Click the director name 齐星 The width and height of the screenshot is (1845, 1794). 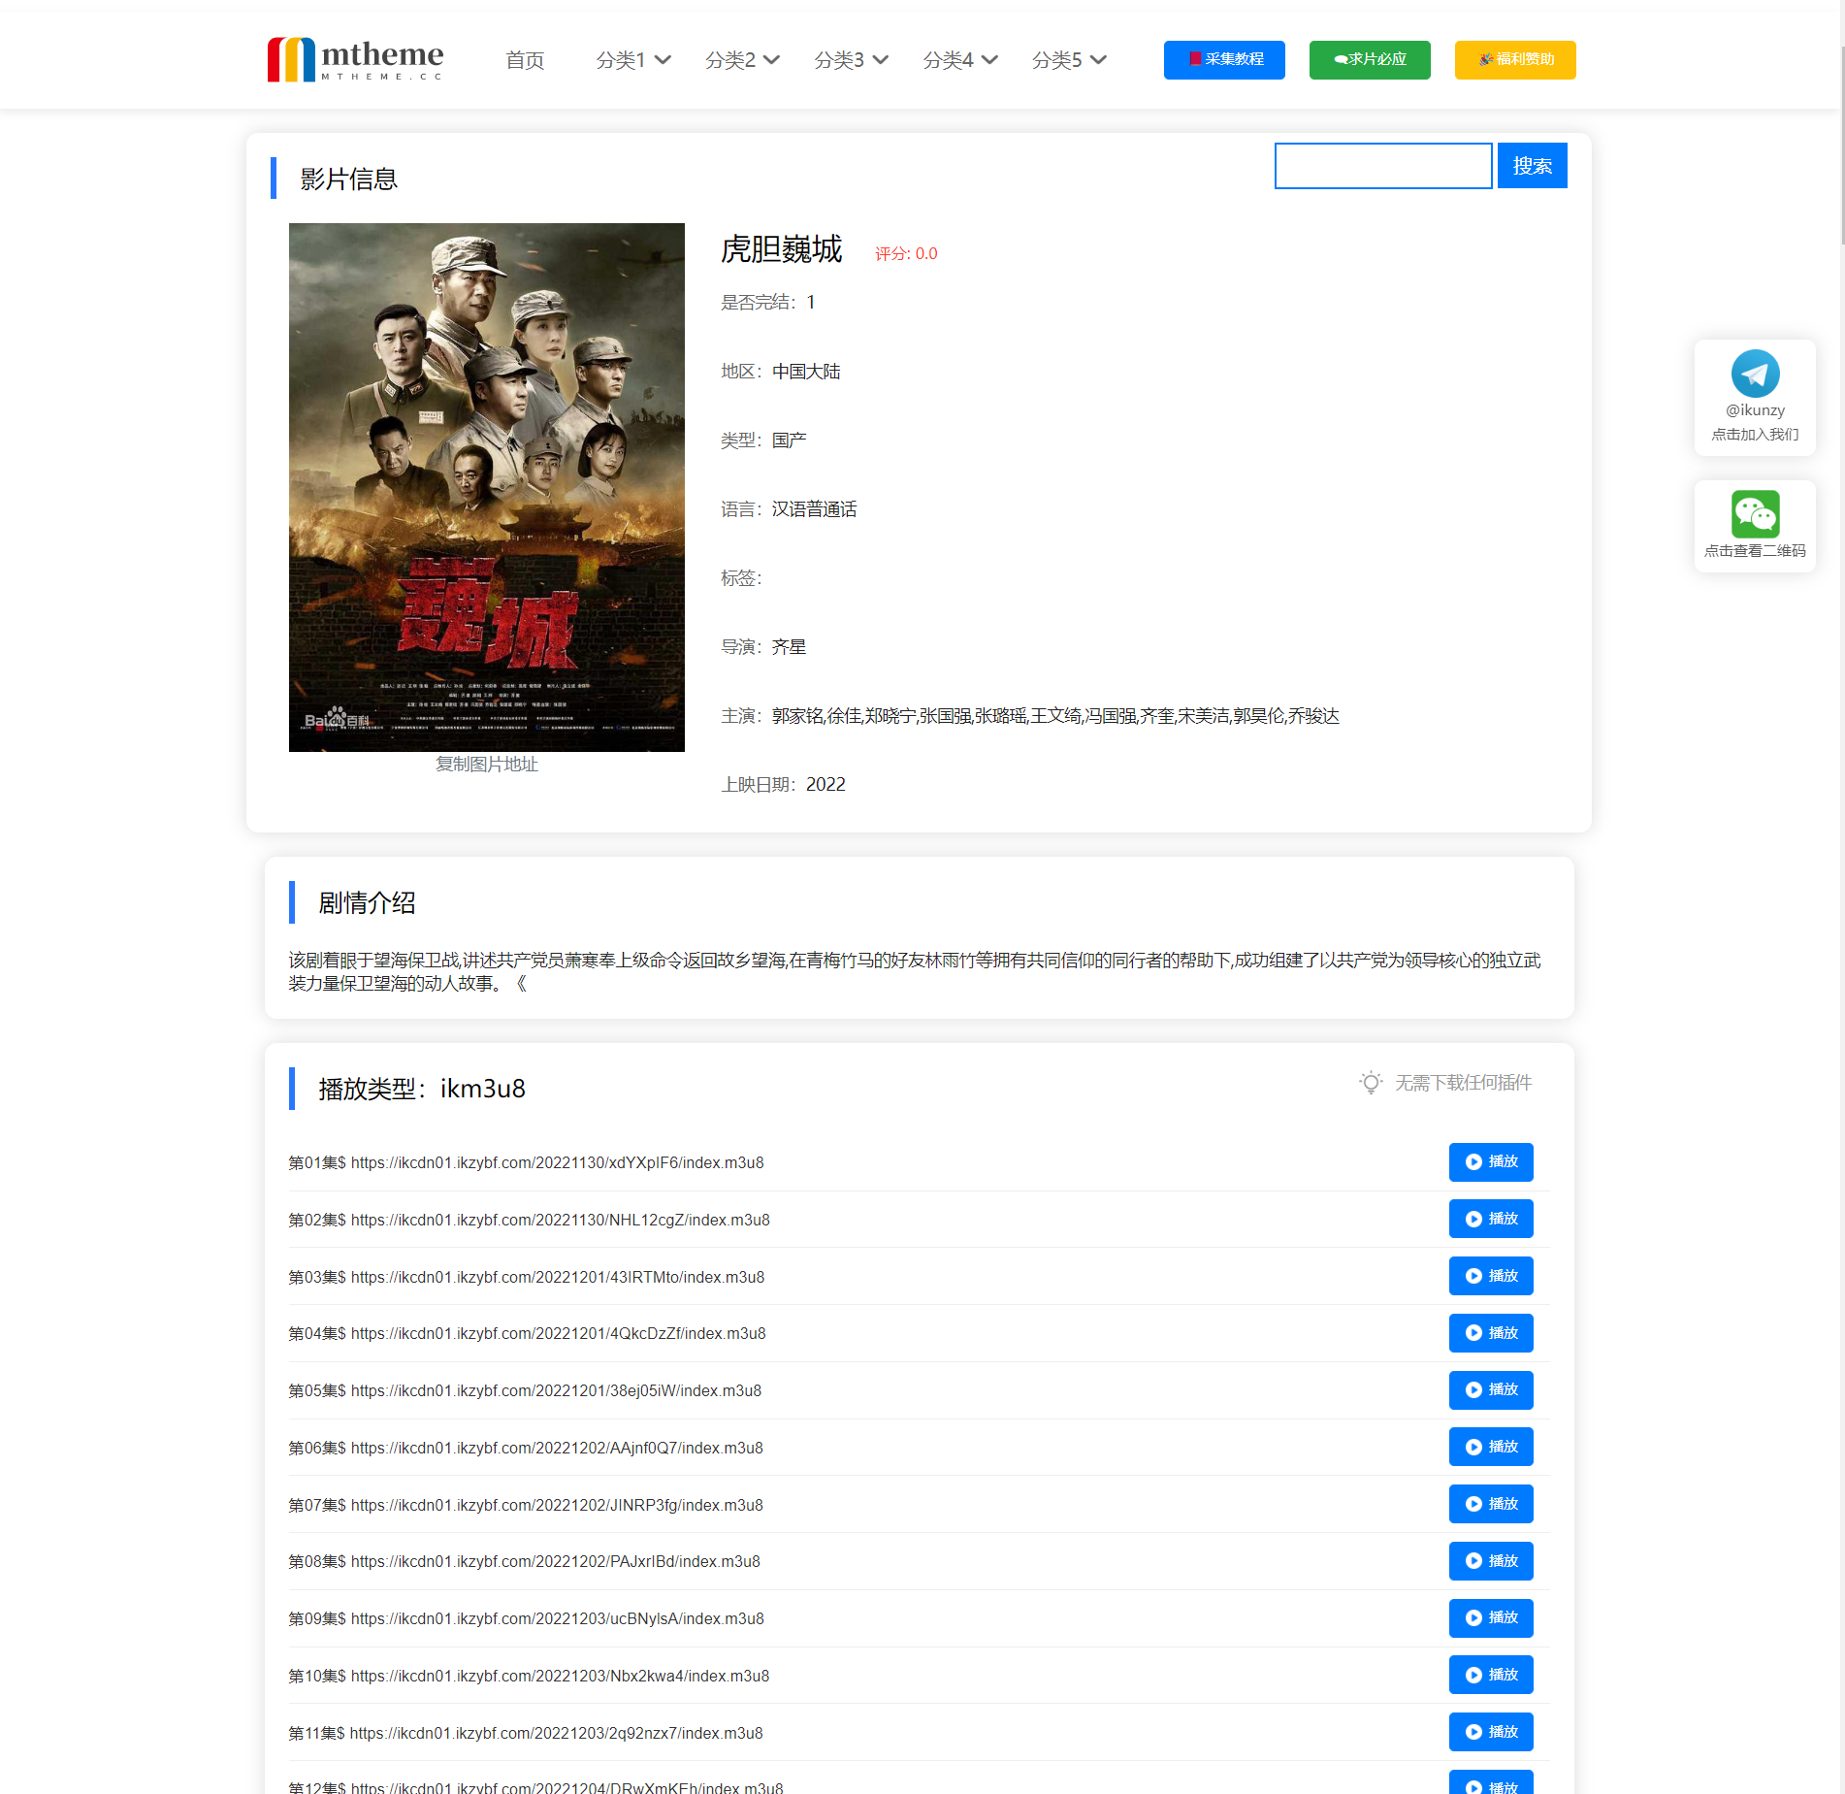click(789, 647)
